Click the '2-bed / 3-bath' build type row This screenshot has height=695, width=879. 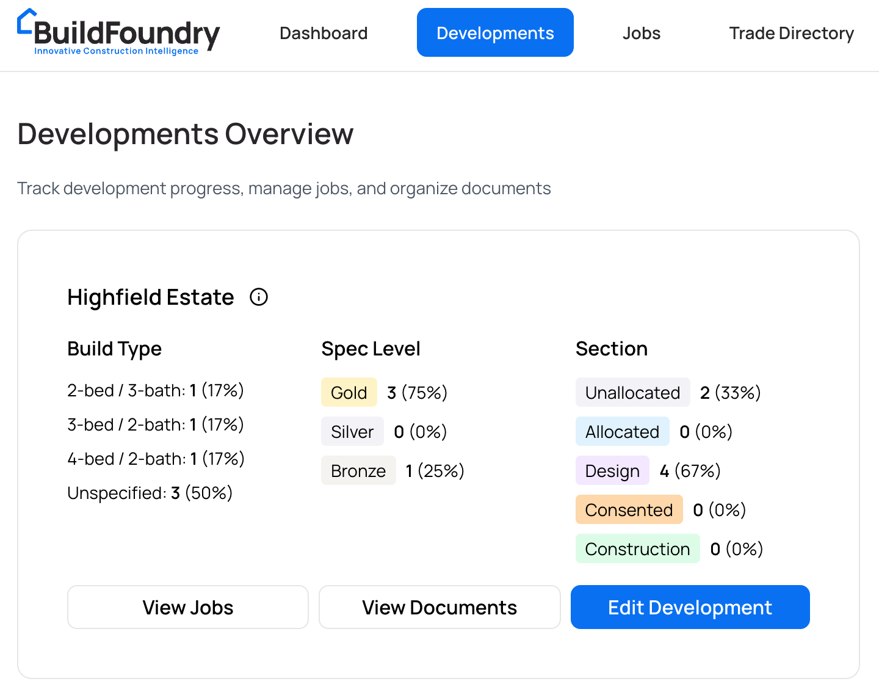click(156, 390)
